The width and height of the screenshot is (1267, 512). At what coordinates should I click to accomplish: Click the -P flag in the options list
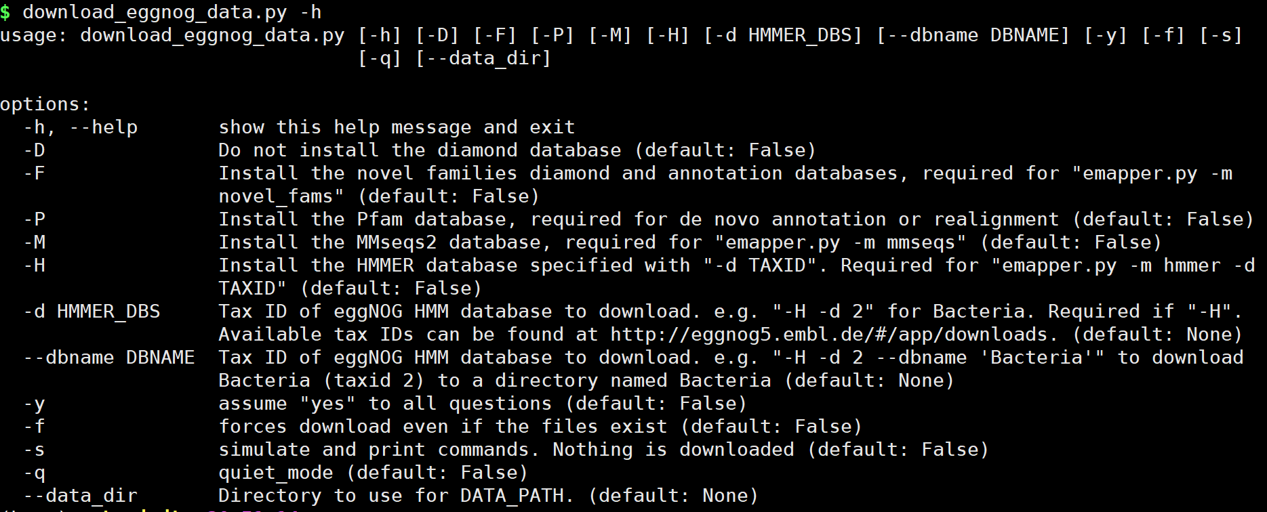[x=35, y=219]
